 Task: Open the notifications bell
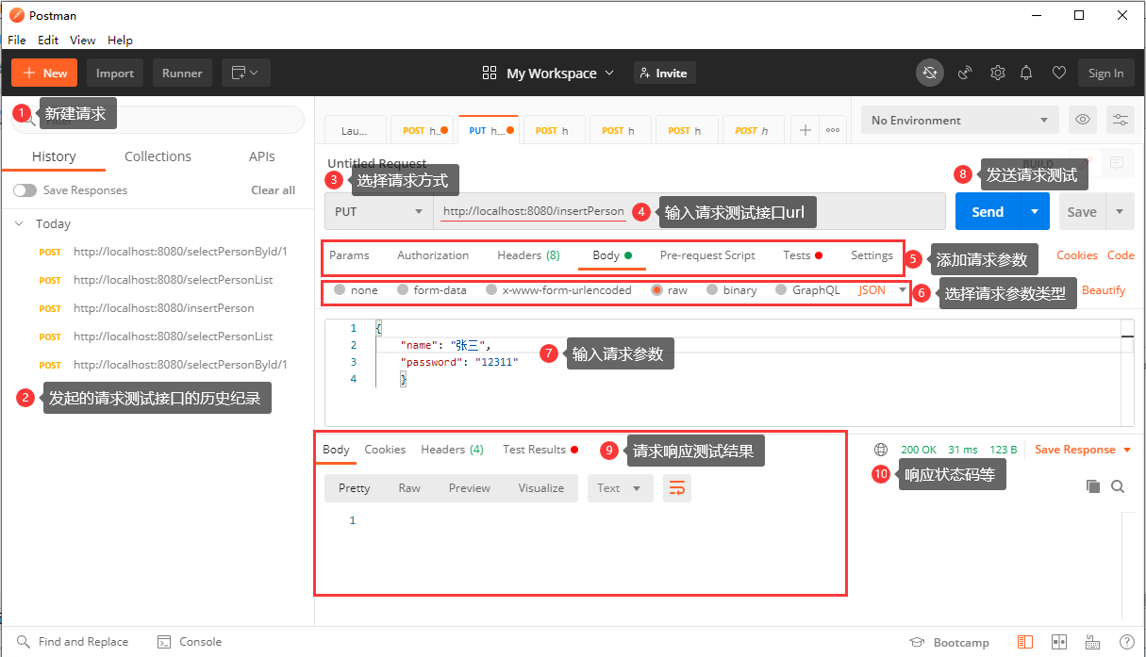[x=1027, y=73]
